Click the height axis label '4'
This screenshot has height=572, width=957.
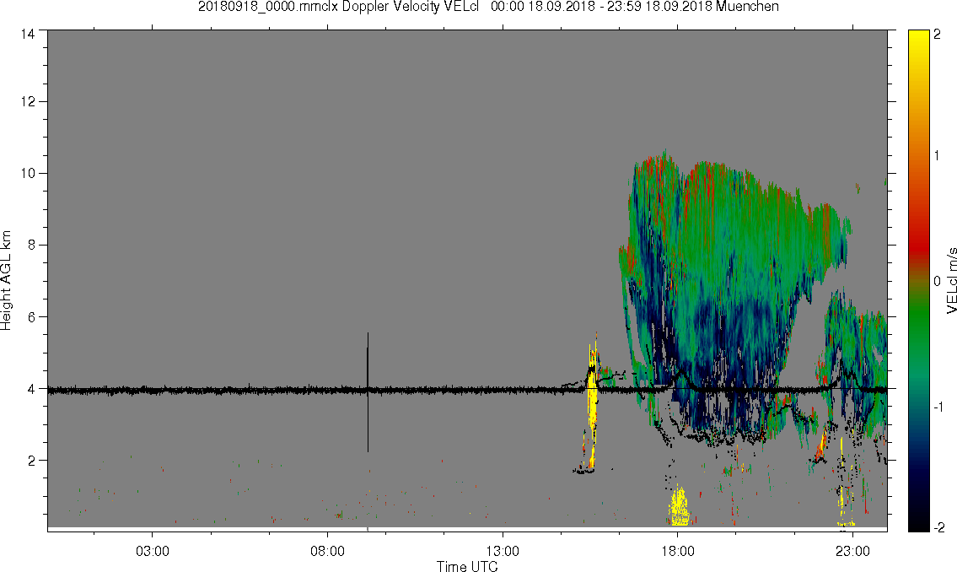coord(31,389)
